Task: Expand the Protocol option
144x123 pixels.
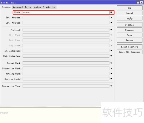Action: click(x=111, y=30)
